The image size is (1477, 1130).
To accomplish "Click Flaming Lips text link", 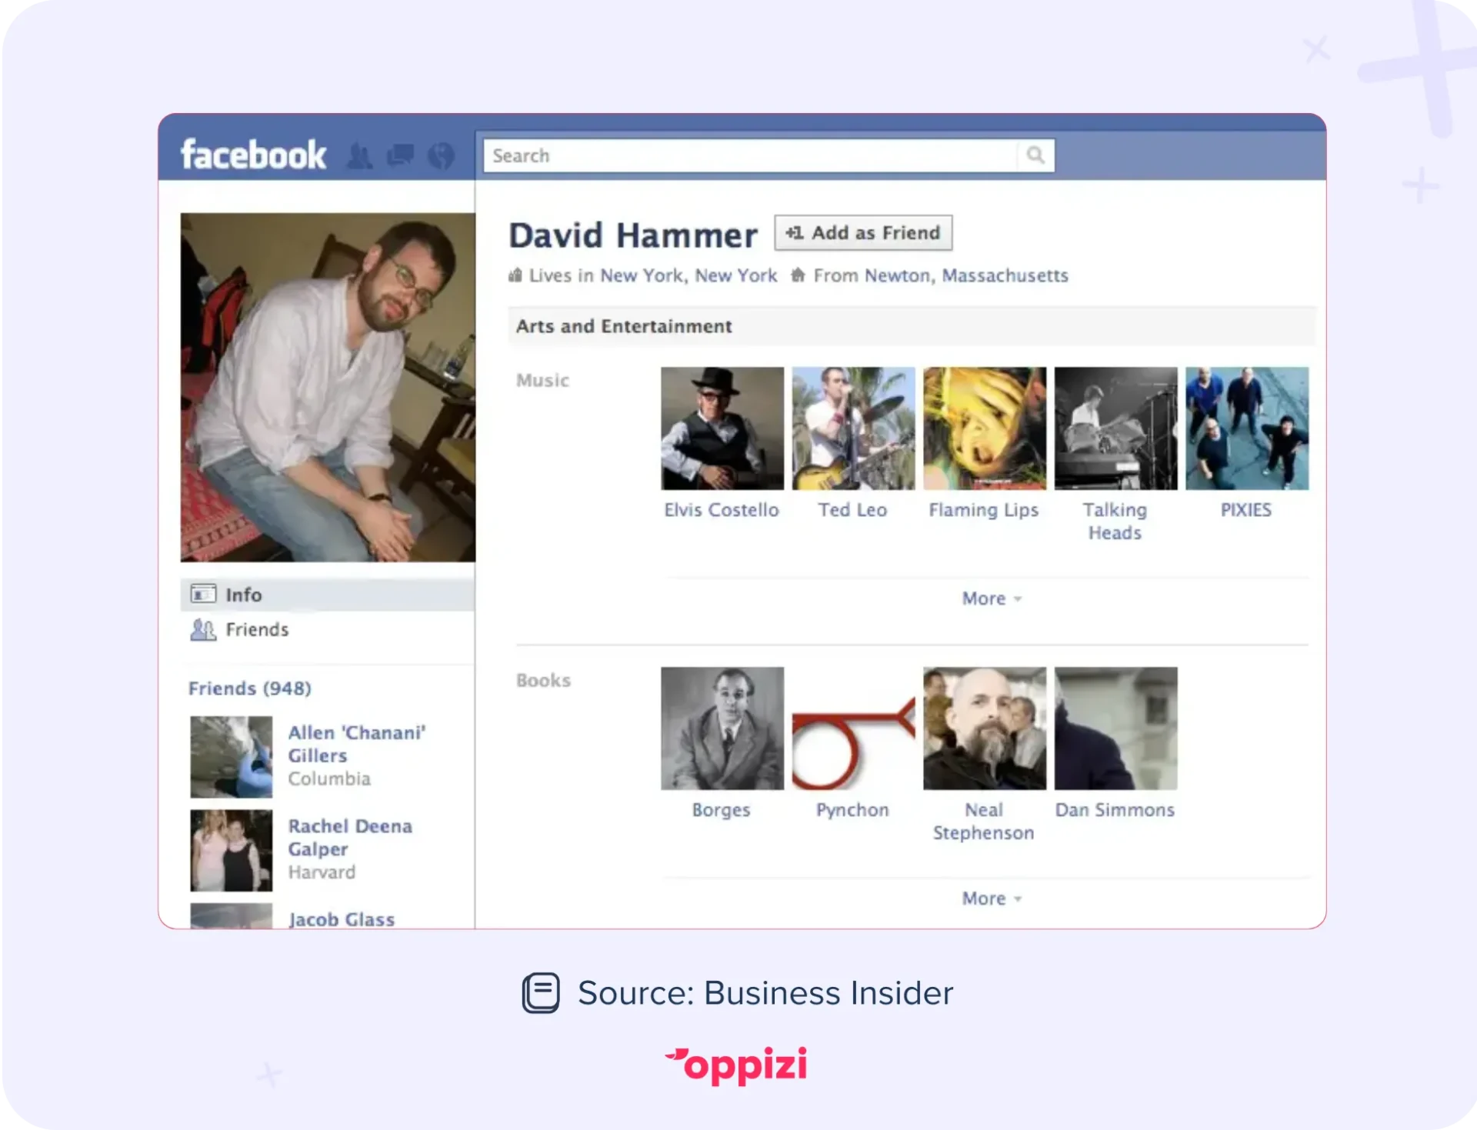I will (984, 510).
